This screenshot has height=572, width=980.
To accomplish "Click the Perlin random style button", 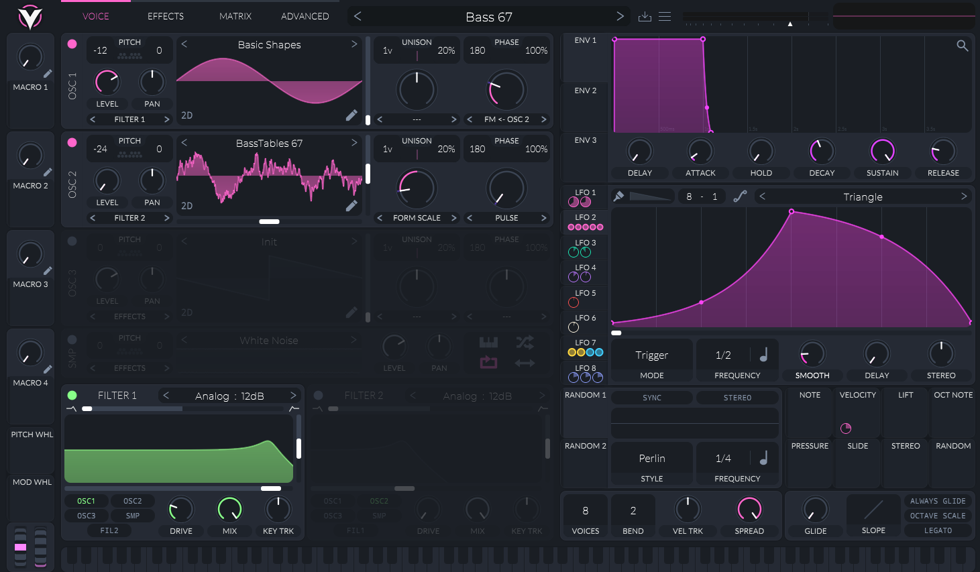I will tap(652, 458).
